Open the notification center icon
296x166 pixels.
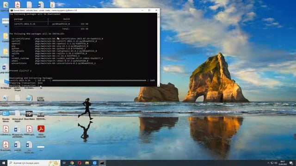[291, 163]
